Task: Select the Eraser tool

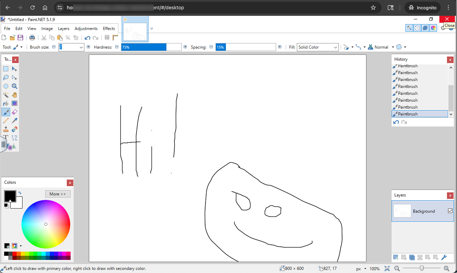Action: [x=15, y=112]
